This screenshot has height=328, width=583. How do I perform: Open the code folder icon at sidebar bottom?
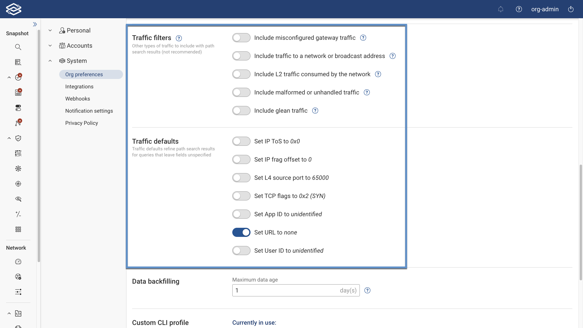pyautogui.click(x=18, y=313)
